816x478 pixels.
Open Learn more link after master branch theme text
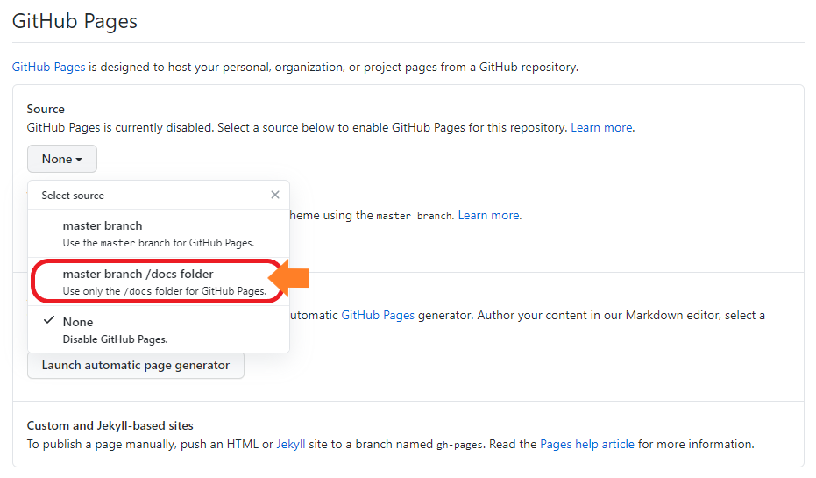[489, 215]
